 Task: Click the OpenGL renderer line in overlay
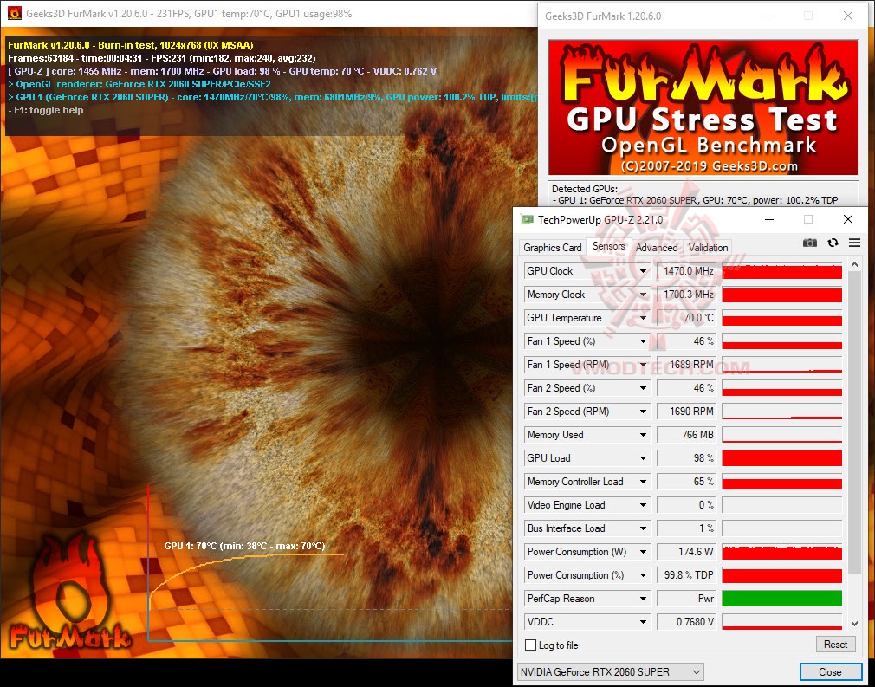[x=139, y=84]
